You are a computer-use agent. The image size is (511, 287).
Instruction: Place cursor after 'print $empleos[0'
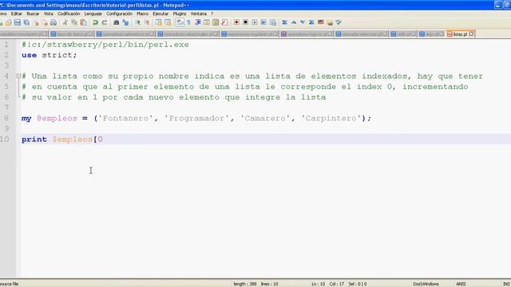(x=103, y=140)
